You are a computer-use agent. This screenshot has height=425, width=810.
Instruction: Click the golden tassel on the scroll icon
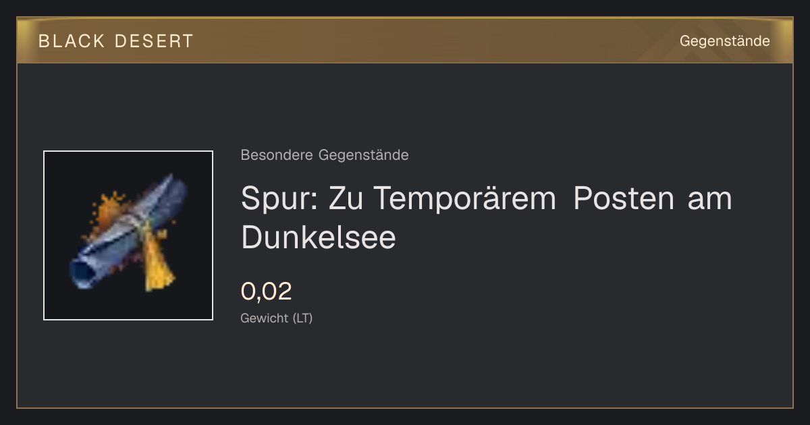pyautogui.click(x=159, y=264)
